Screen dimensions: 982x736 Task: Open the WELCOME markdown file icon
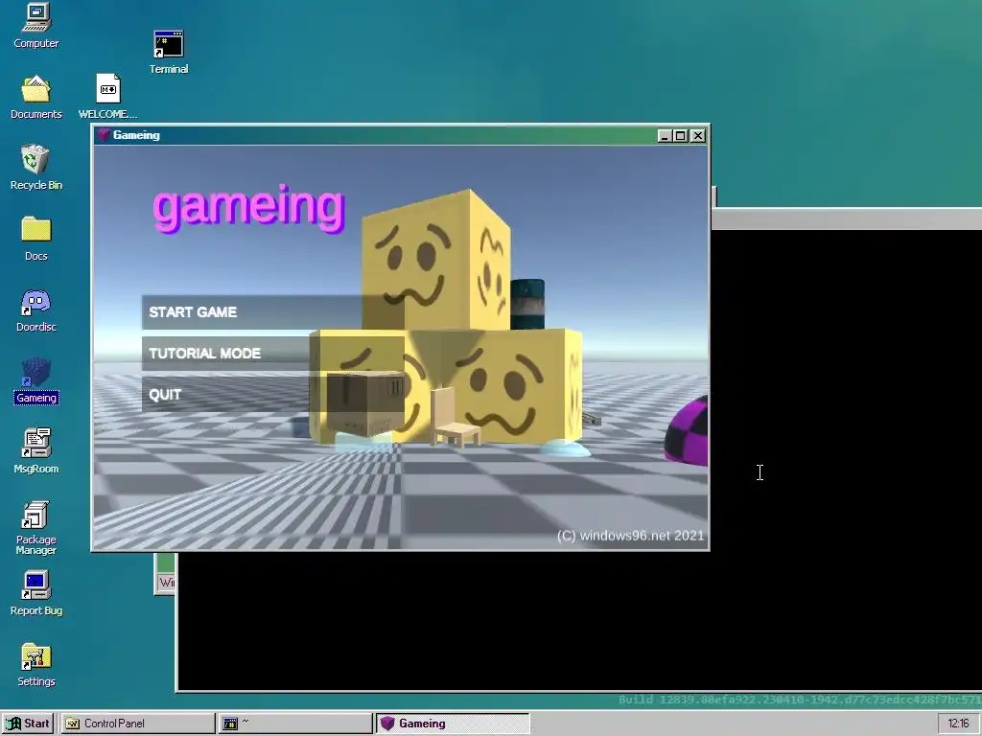click(x=107, y=97)
